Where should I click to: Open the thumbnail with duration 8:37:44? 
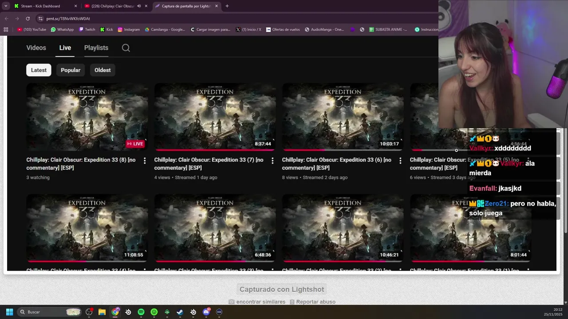coord(215,117)
